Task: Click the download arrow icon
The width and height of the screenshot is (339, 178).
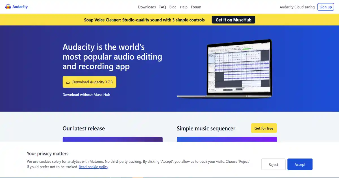Action: click(68, 82)
